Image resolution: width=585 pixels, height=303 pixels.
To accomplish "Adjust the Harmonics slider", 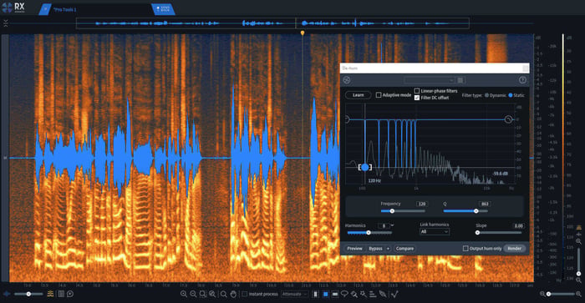I will point(369,233).
